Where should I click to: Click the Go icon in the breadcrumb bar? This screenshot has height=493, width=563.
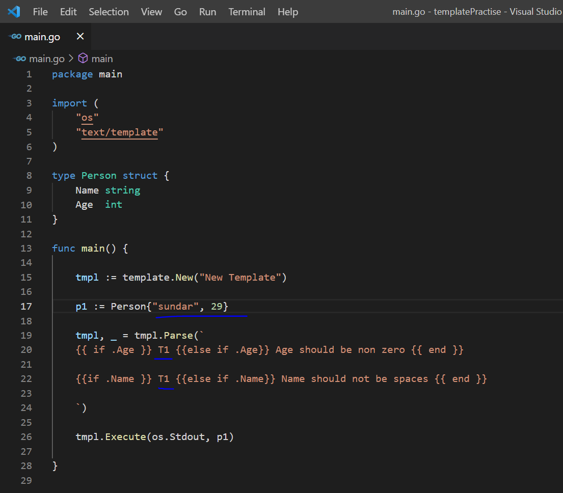(x=18, y=59)
